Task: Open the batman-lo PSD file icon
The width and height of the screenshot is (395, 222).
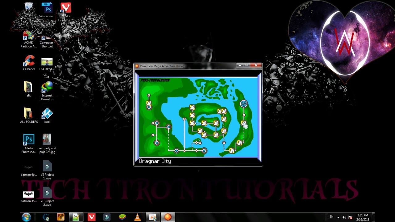Action: 47,9
